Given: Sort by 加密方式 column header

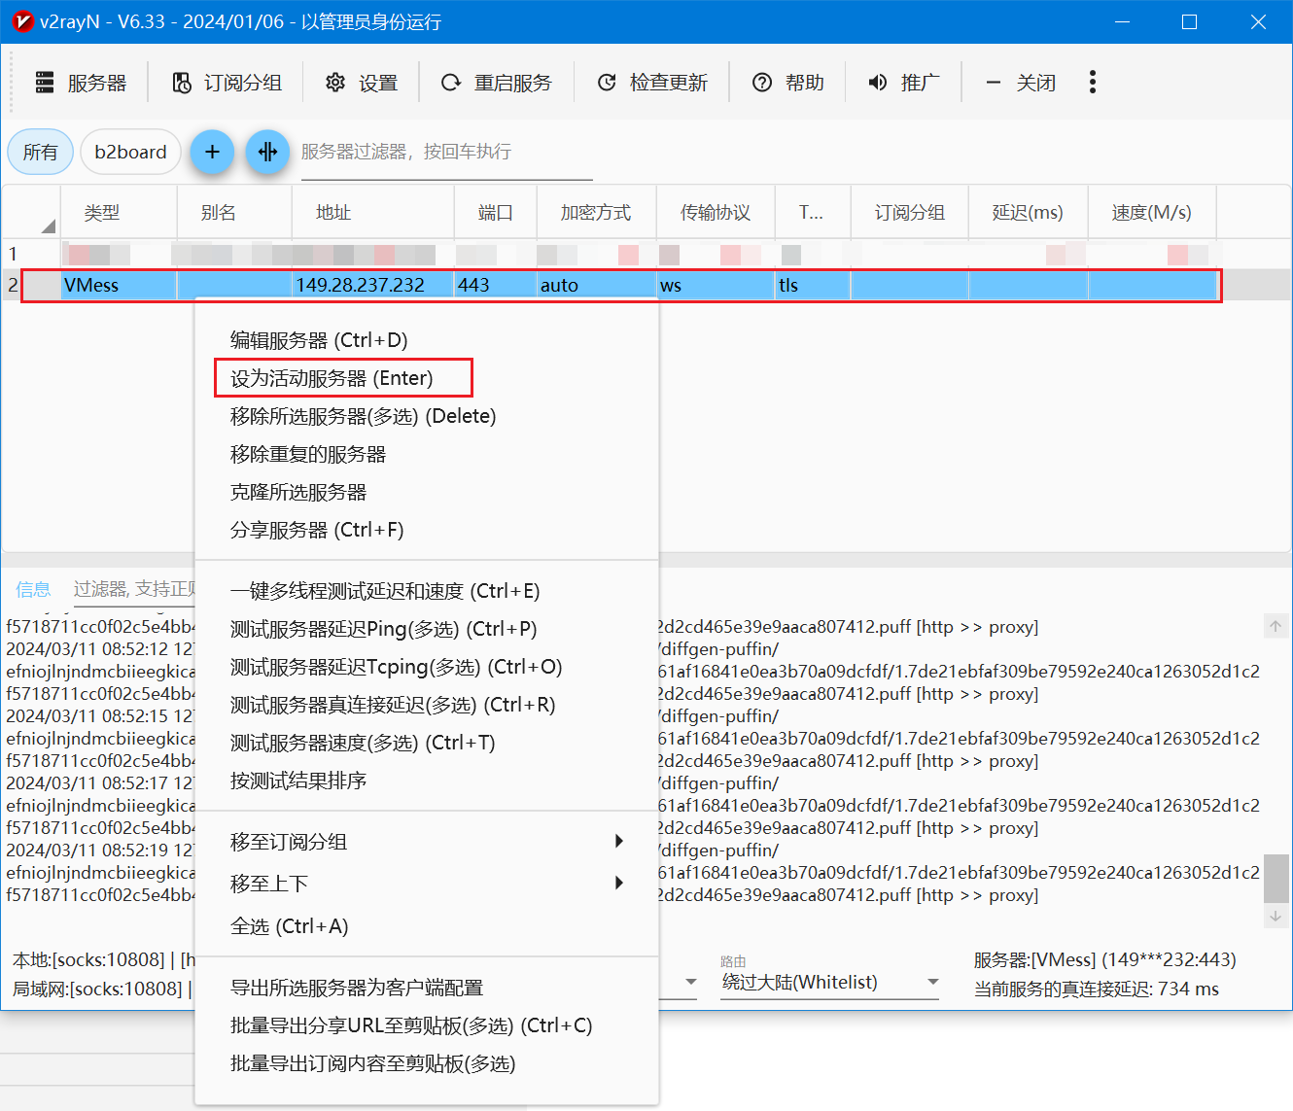Looking at the screenshot, I should [596, 212].
